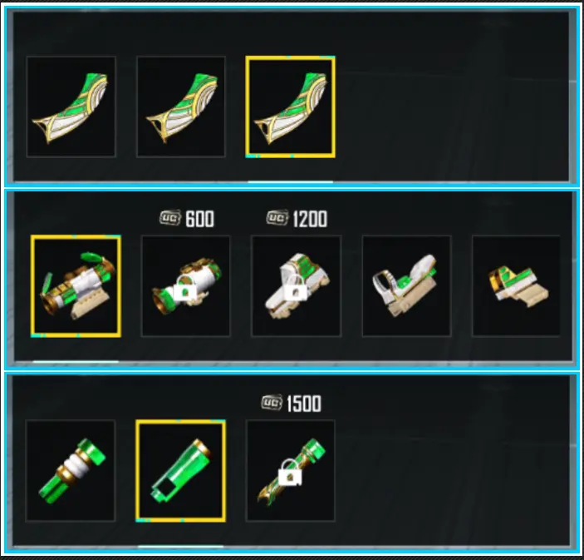Click the scroll indicator below the magazine row
The image size is (584, 560).
(x=291, y=182)
